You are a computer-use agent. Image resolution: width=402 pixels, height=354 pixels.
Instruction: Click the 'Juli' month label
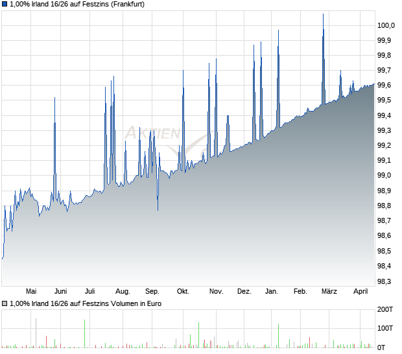tap(90, 292)
